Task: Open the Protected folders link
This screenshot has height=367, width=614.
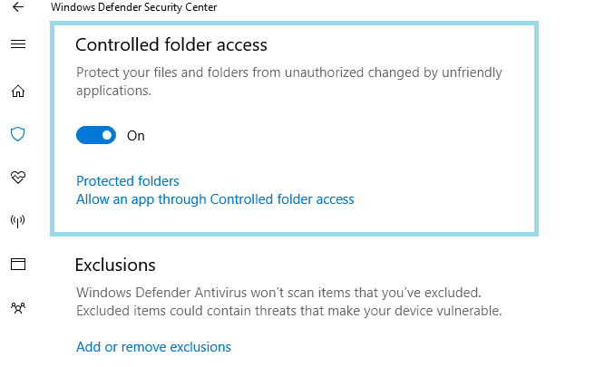Action: point(128,181)
